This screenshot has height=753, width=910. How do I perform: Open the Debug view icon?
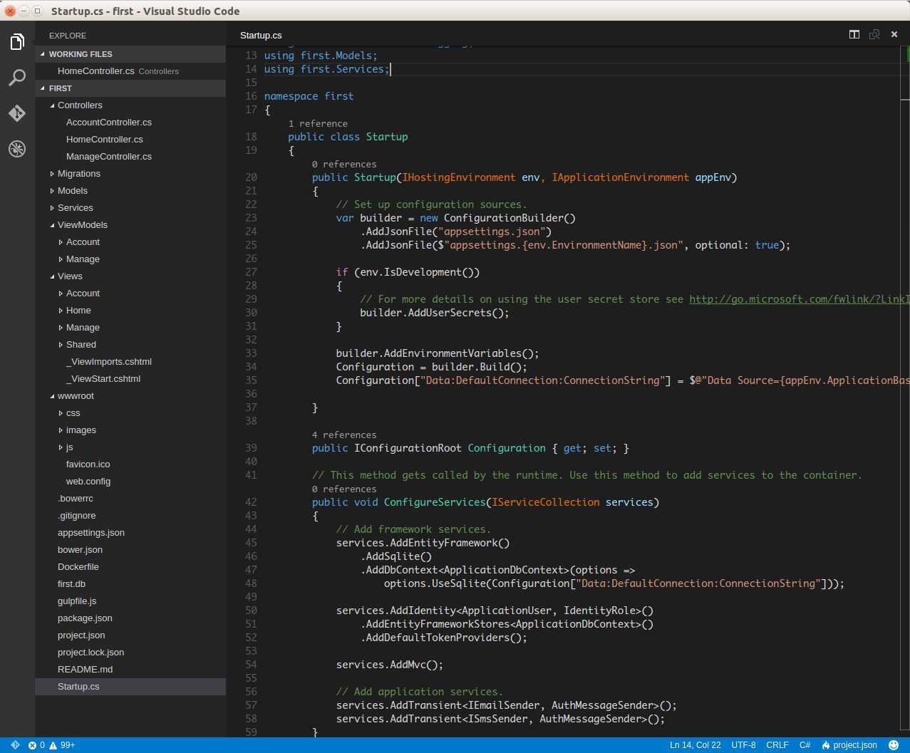[x=17, y=149]
